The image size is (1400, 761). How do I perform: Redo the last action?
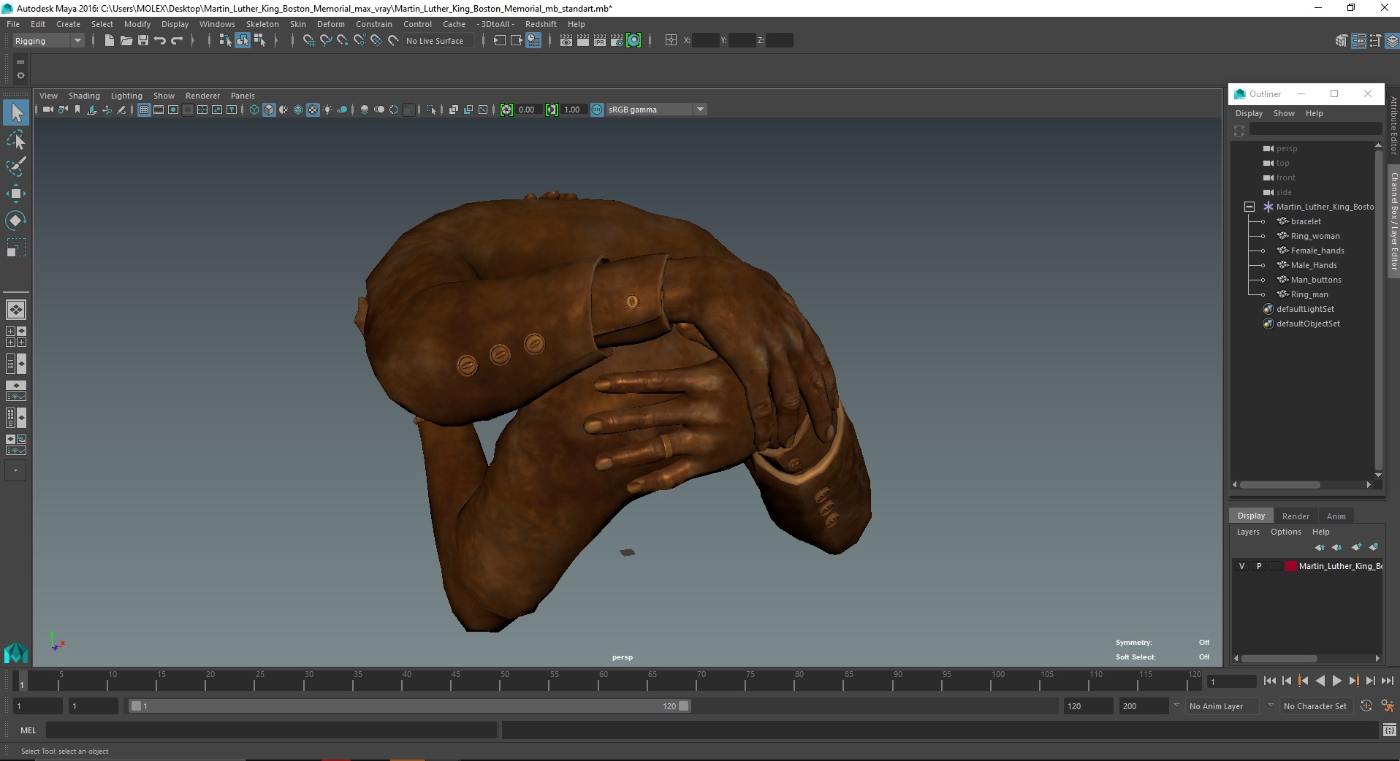177,41
